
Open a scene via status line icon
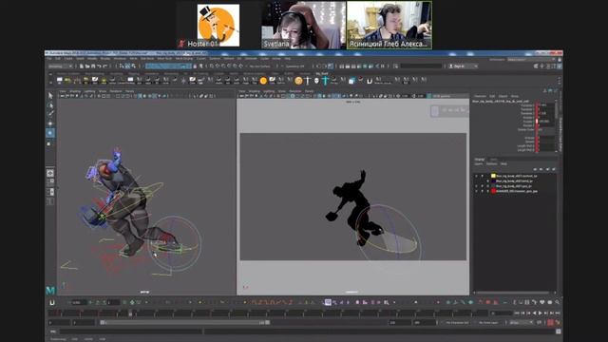pyautogui.click(x=87, y=66)
